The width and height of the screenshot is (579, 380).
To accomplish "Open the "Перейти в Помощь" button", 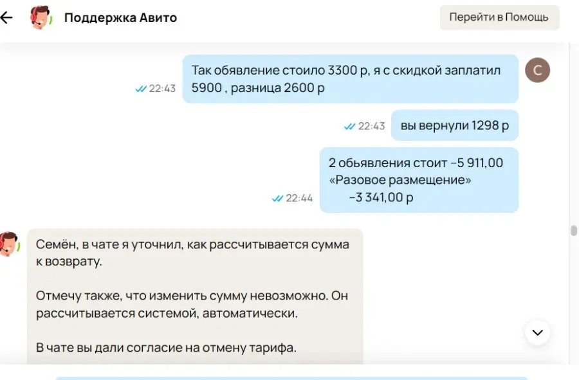I will click(x=499, y=17).
